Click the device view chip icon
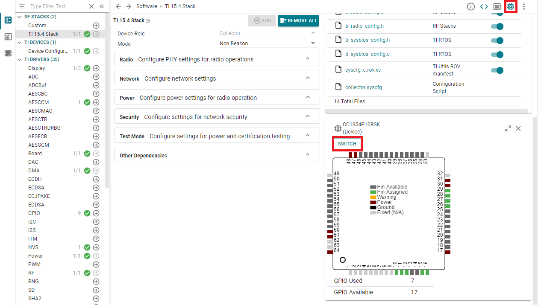The width and height of the screenshot is (538, 305). pyautogui.click(x=510, y=6)
